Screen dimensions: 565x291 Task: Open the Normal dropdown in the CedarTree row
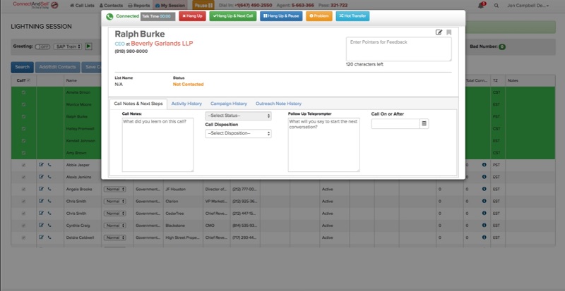click(x=114, y=213)
